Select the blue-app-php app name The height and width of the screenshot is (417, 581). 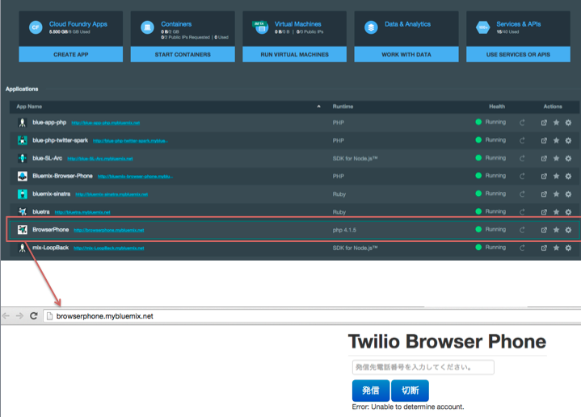(49, 123)
